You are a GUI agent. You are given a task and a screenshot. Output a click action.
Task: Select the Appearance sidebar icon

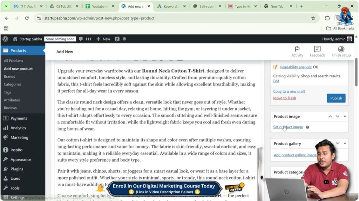[x=6, y=159]
